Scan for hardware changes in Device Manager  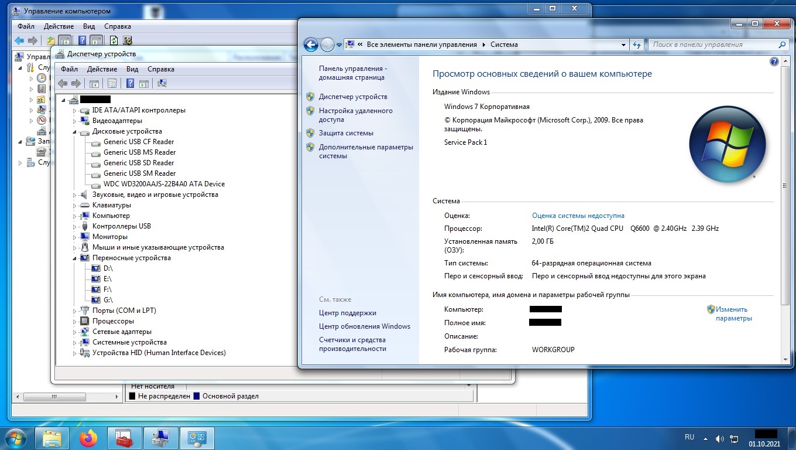(x=162, y=83)
